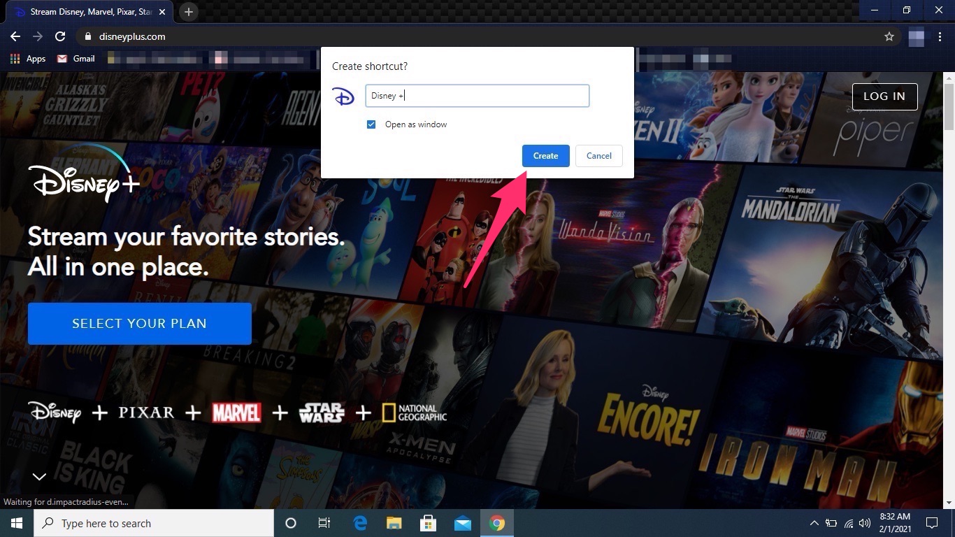Image resolution: width=955 pixels, height=537 pixels.
Task: Click the Star Wars brand logo
Action: pos(322,413)
